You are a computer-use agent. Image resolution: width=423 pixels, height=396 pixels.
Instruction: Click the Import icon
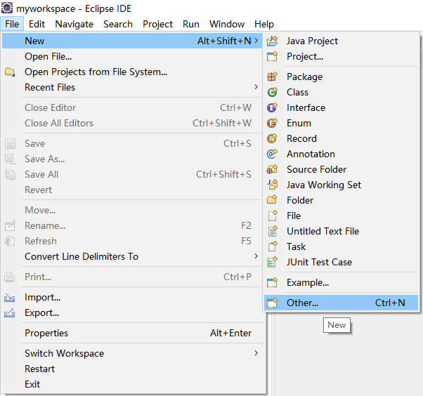pyautogui.click(x=10, y=298)
